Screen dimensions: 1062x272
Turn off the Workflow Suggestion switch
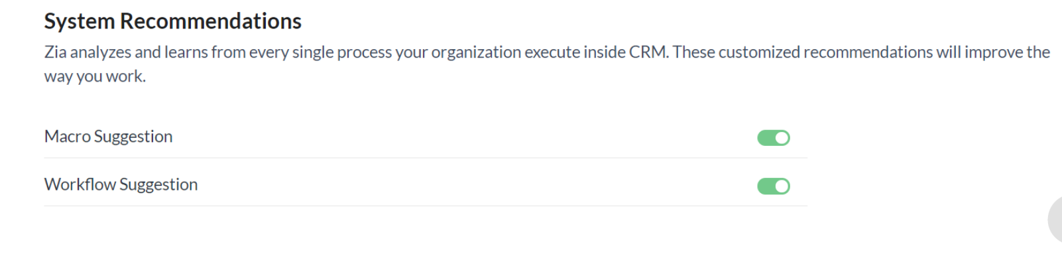774,186
